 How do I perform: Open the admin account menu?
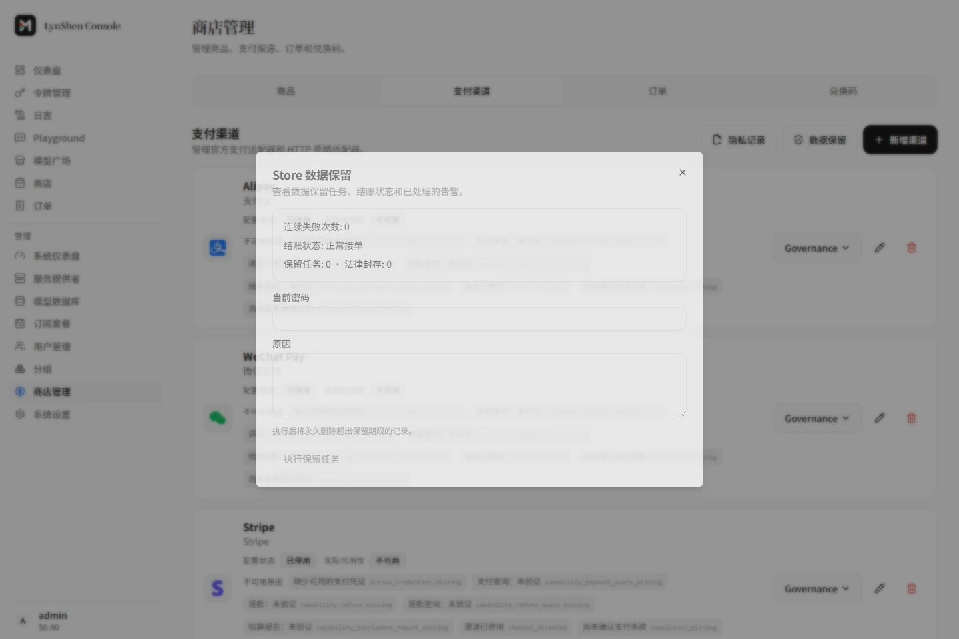pyautogui.click(x=85, y=620)
